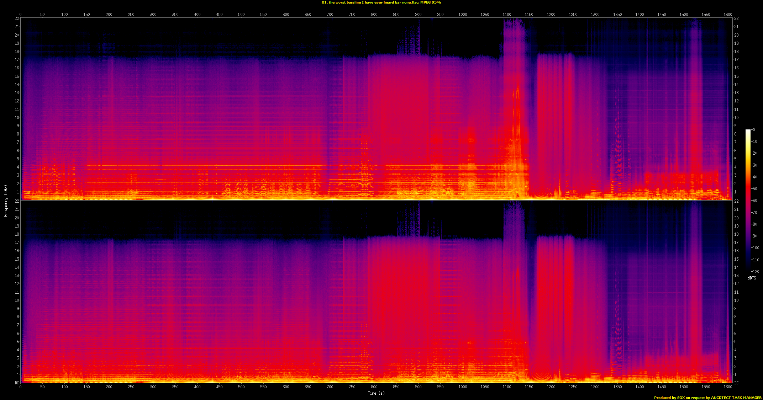Click the Frequency (kHz) axis label
Screen dimensions: 763x400
[x=6, y=201]
